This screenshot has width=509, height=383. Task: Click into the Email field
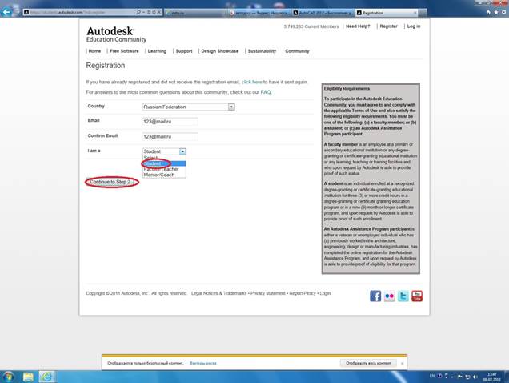point(170,122)
